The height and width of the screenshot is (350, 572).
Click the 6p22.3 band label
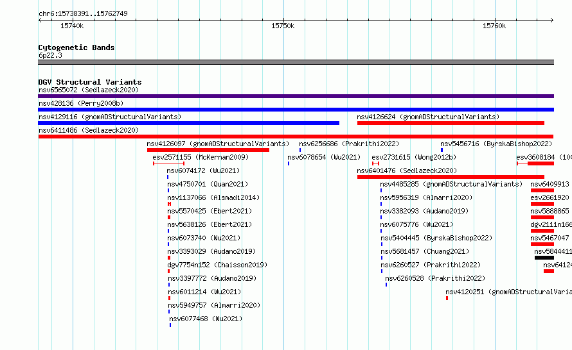(x=50, y=55)
